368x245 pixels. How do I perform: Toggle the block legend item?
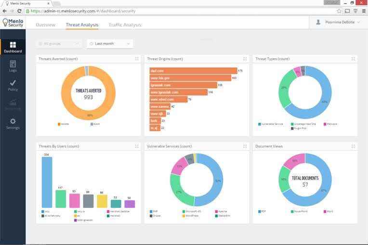pos(95,124)
